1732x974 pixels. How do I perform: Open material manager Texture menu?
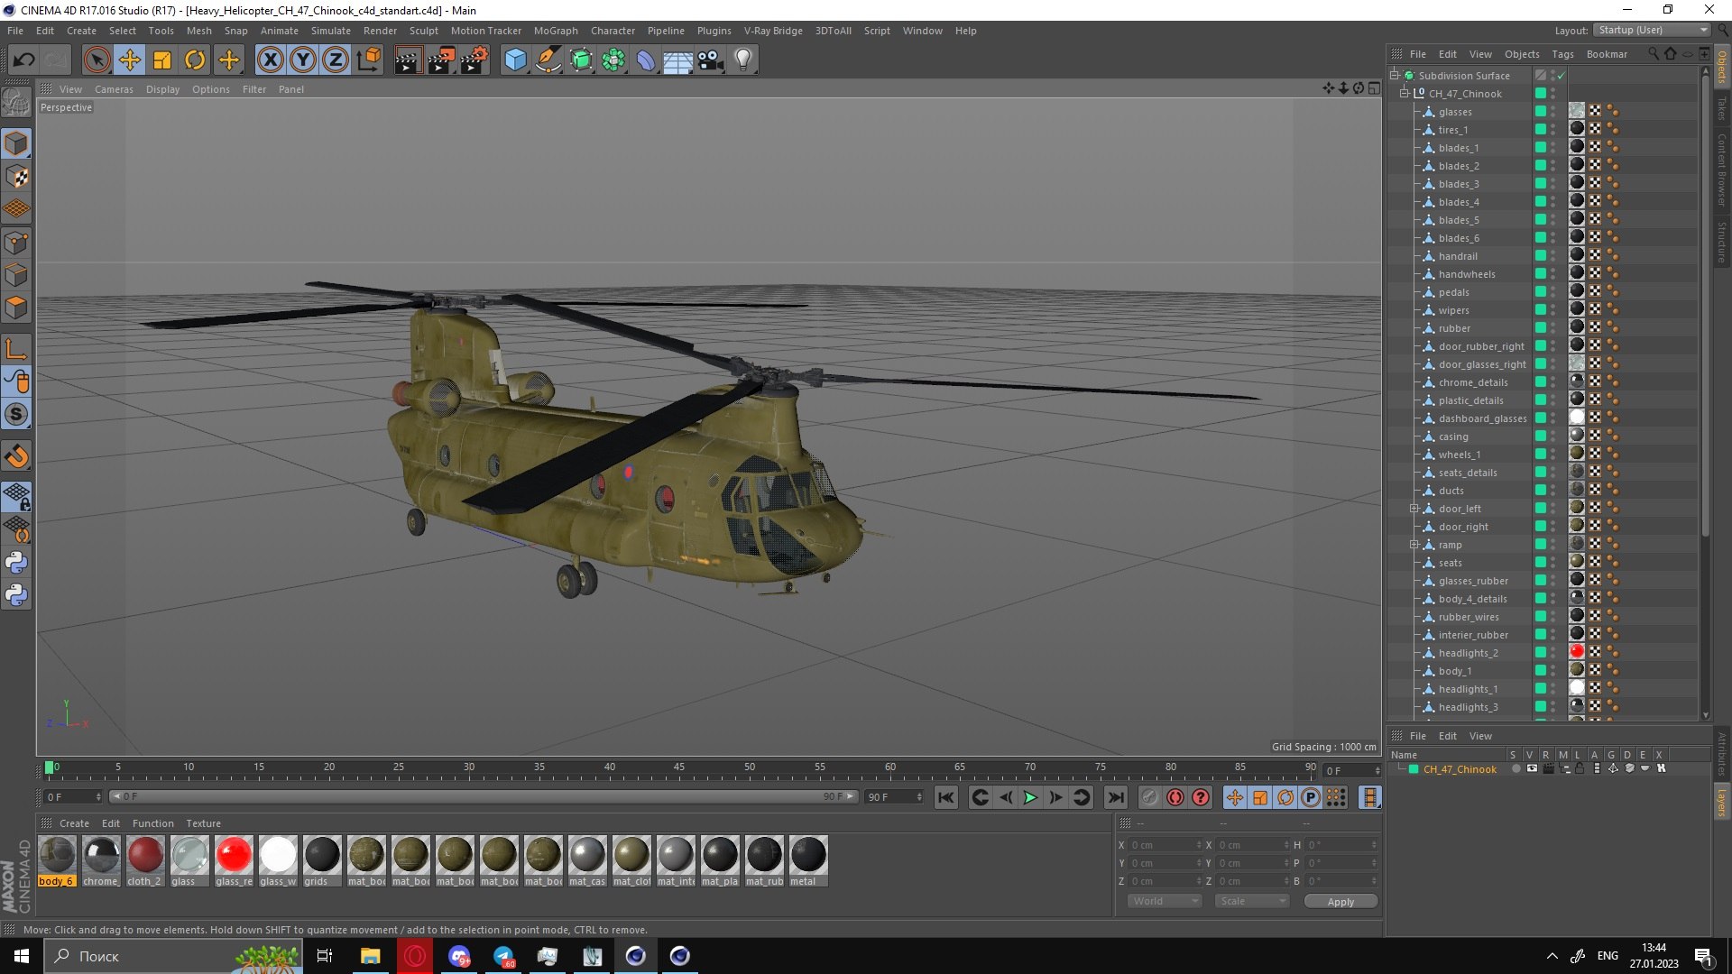[x=203, y=823]
